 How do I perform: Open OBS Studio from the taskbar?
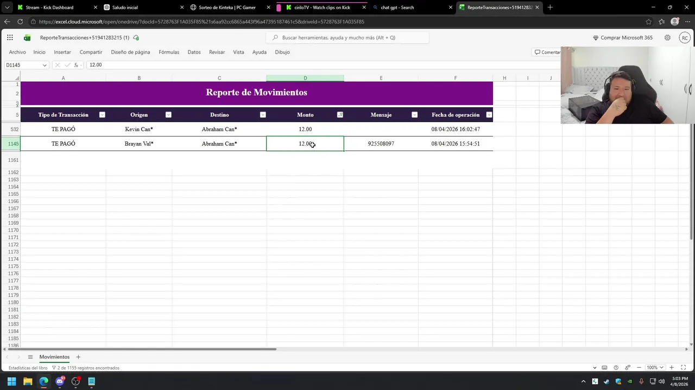(75, 381)
